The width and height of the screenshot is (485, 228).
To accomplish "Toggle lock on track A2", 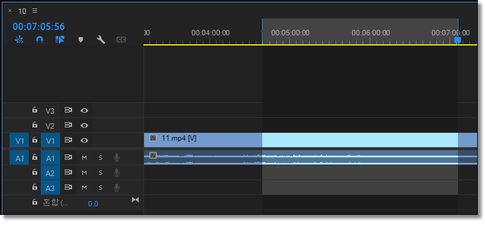I will (x=35, y=172).
